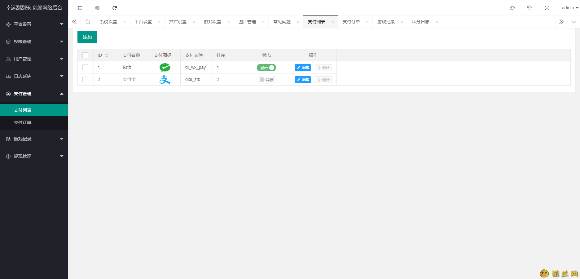Open the website globe icon in header

[97, 8]
